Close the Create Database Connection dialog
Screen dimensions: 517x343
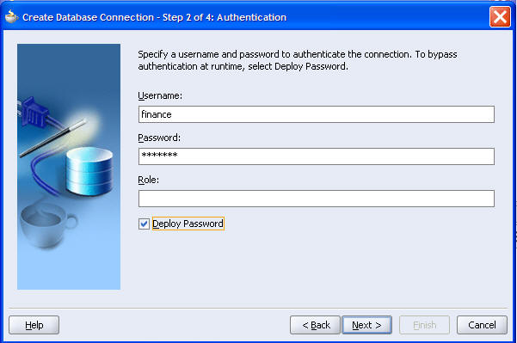tap(500, 17)
